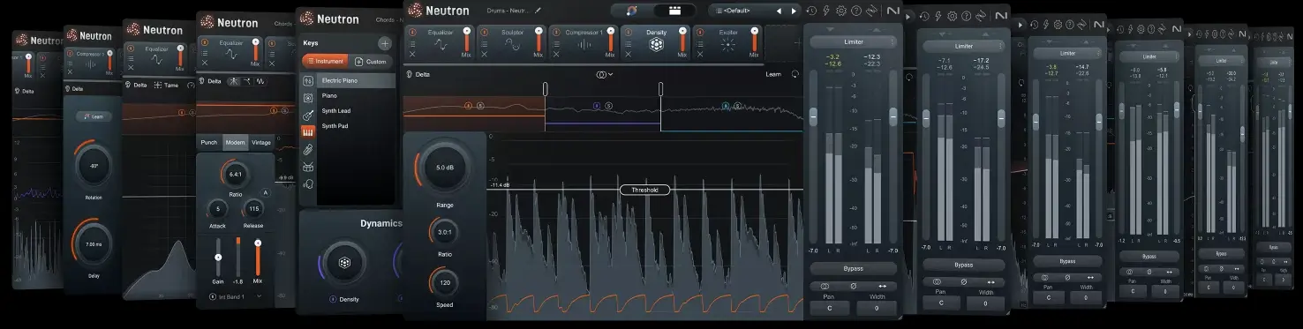The height and width of the screenshot is (329, 1303).
Task: Toggle the Compressor 1 power button
Action: (x=556, y=31)
